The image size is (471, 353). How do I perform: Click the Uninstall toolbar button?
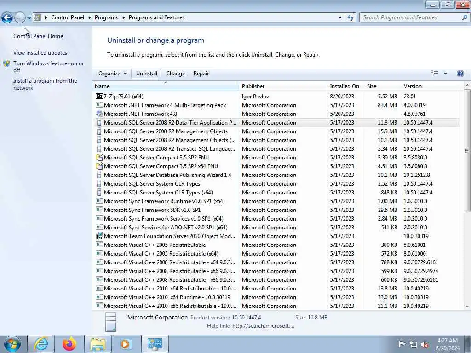(x=147, y=73)
